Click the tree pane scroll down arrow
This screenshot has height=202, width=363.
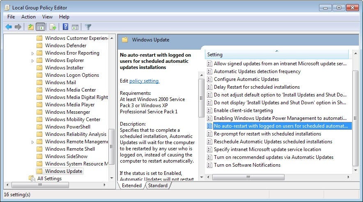coord(112,178)
